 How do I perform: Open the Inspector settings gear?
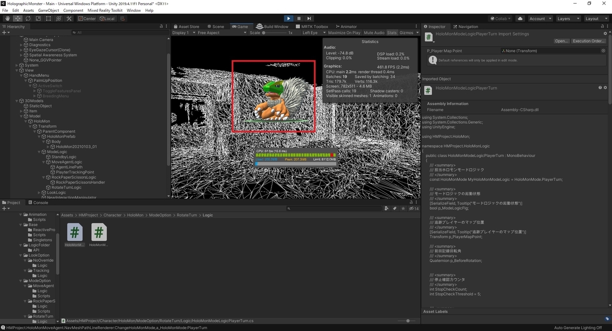point(605,34)
